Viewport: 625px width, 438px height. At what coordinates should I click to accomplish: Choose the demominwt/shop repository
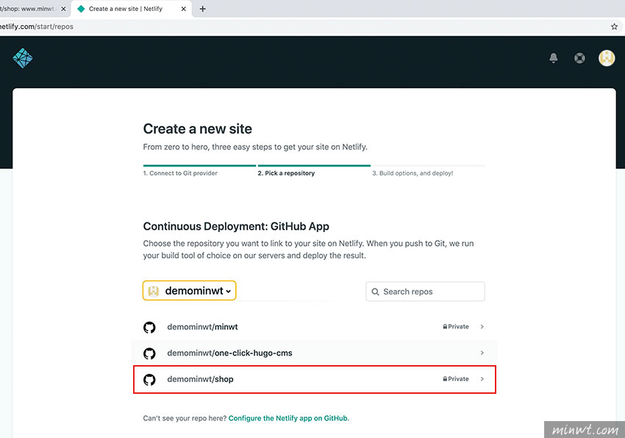[315, 379]
